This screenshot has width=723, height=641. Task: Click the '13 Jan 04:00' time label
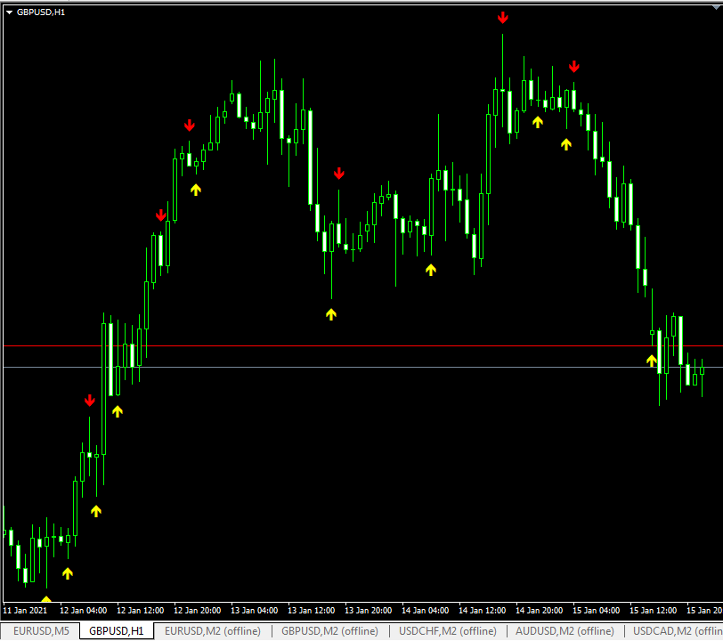click(254, 611)
